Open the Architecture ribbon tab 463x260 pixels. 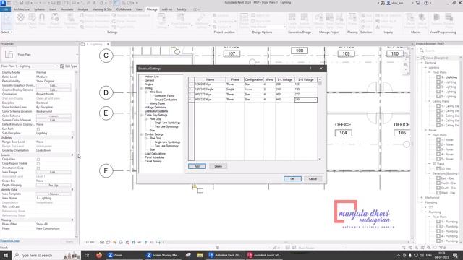(22, 9)
